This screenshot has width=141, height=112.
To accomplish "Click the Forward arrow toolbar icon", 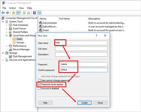I will click(7, 13).
